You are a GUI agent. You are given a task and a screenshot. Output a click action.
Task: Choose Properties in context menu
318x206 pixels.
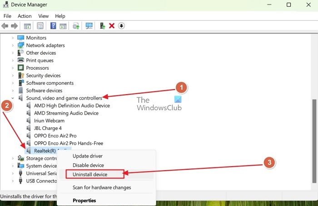tap(106, 200)
